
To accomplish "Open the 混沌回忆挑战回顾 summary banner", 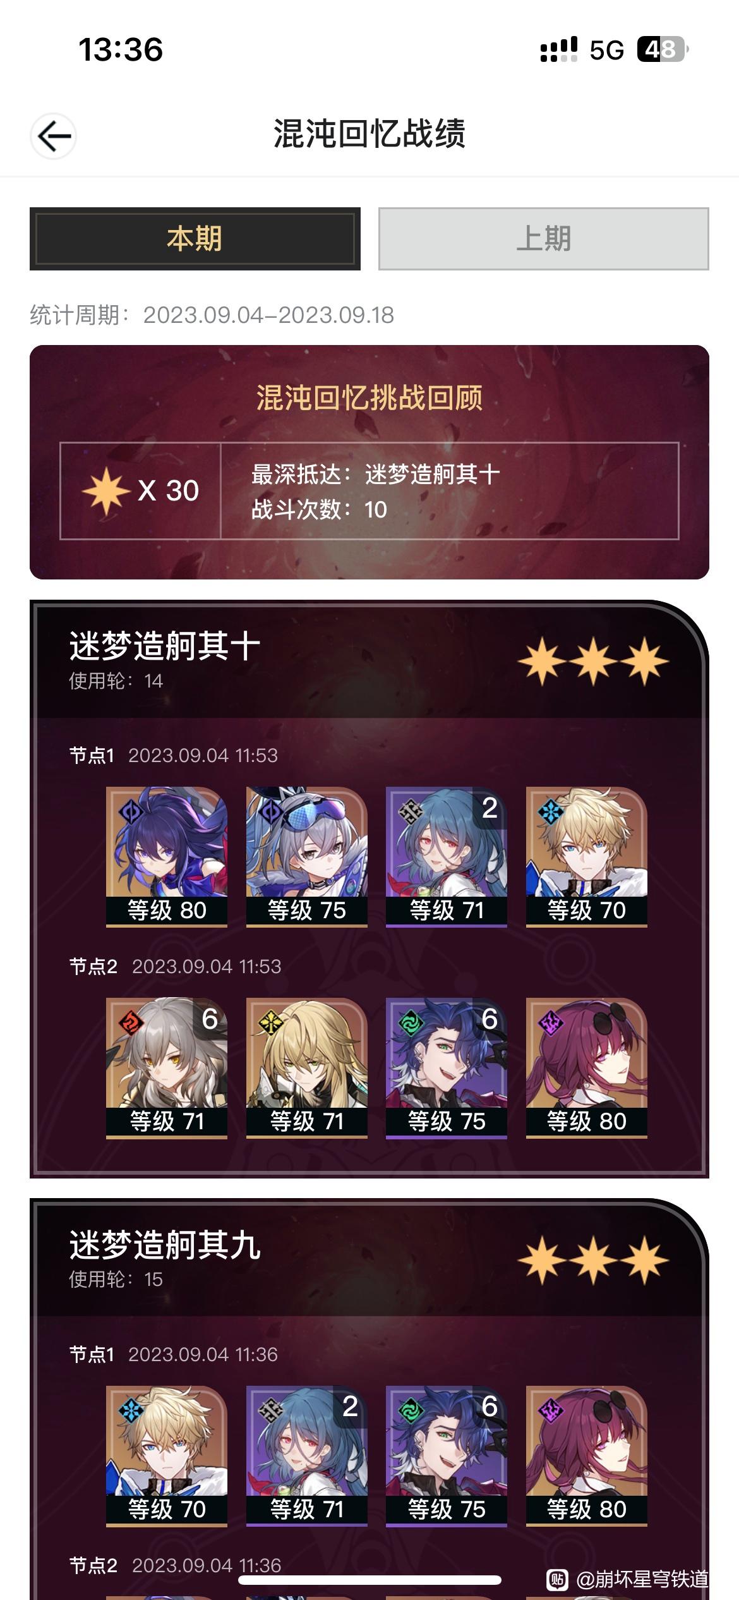I will (x=369, y=462).
